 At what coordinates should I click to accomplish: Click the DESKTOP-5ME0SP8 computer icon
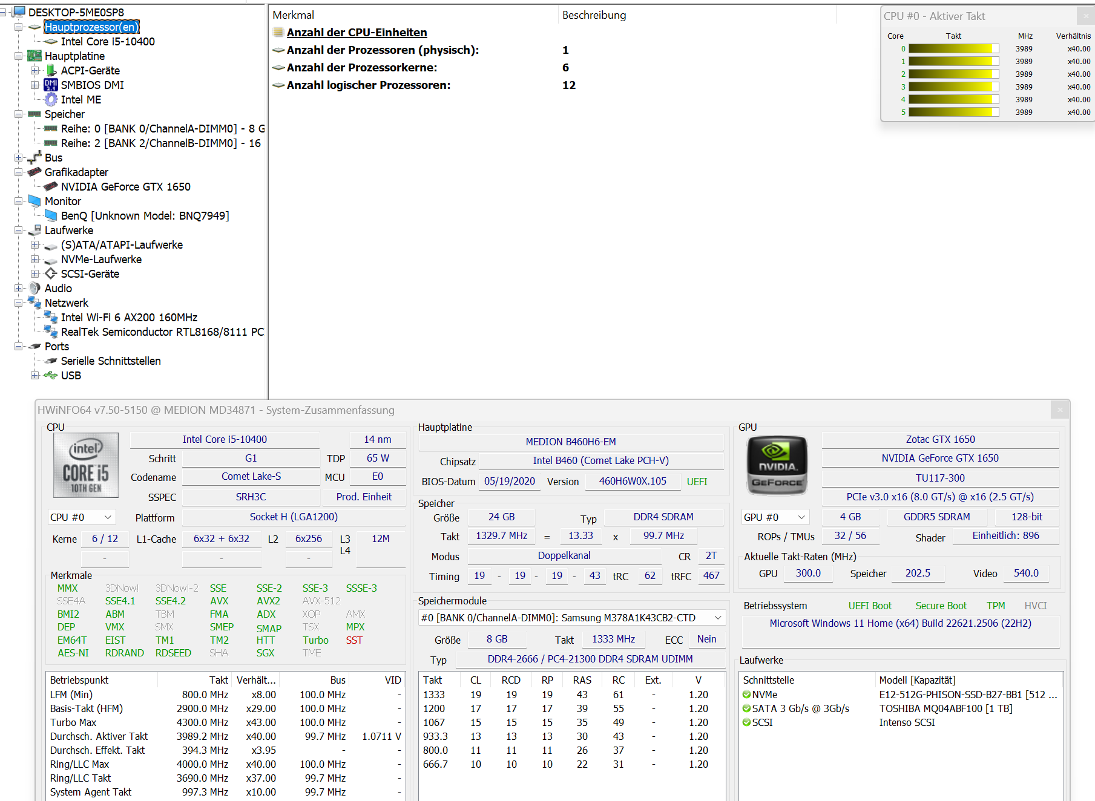[19, 11]
